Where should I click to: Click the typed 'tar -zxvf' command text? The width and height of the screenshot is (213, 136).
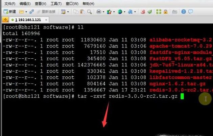click(92, 96)
